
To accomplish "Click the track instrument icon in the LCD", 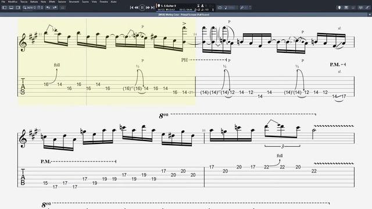I will [159, 5].
